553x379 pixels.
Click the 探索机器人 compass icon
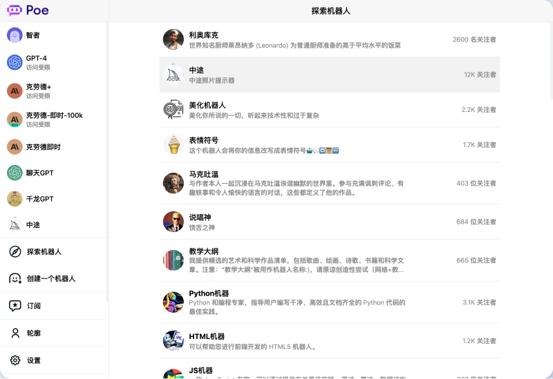coord(15,251)
